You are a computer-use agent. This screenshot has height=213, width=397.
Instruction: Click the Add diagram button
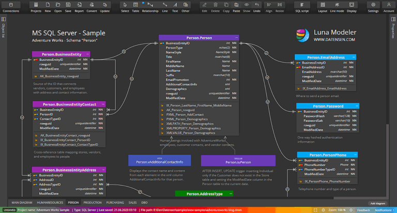(x=377, y=203)
